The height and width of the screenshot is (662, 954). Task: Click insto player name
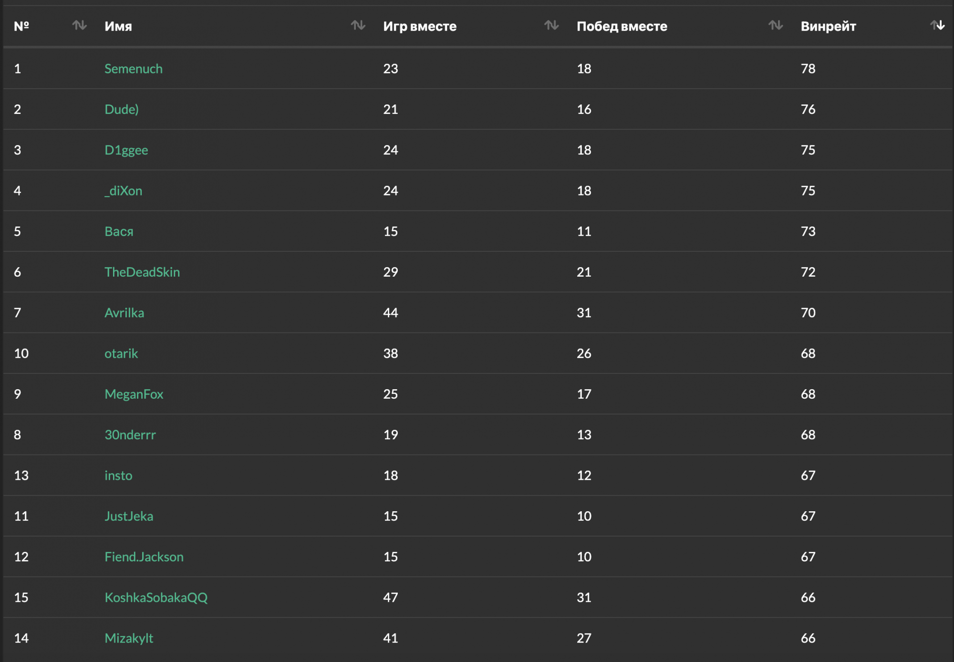(x=118, y=476)
